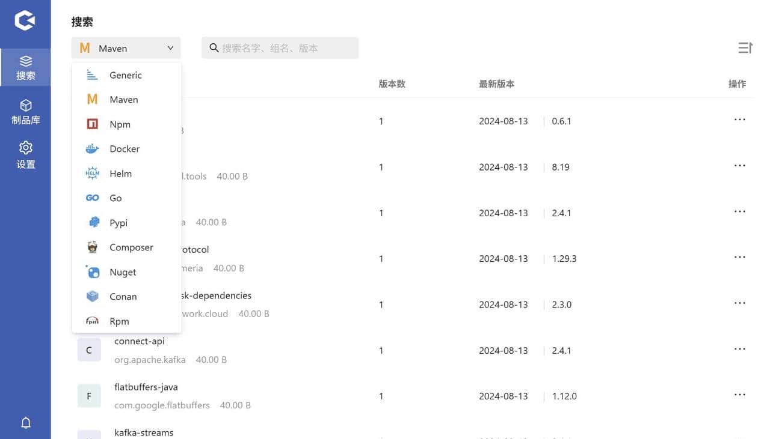The height and width of the screenshot is (439, 770).
Task: Open the sort ordering icon at top right
Action: (x=745, y=47)
